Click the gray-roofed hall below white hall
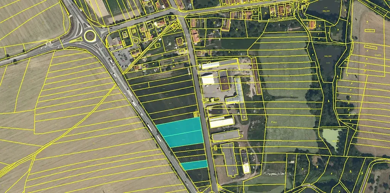Screen dimensions: 390x193 pyautogui.click(x=225, y=135)
